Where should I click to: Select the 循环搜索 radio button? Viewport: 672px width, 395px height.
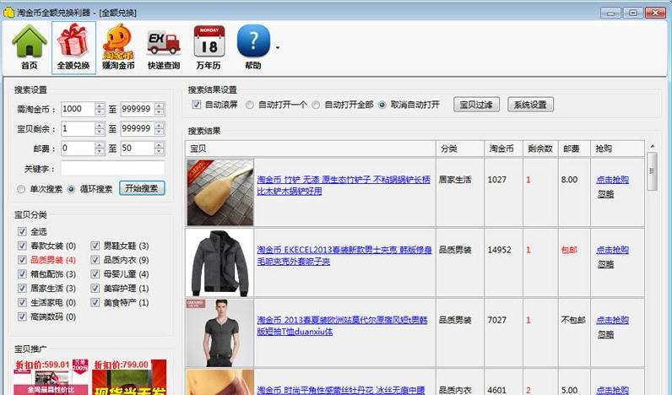point(71,189)
